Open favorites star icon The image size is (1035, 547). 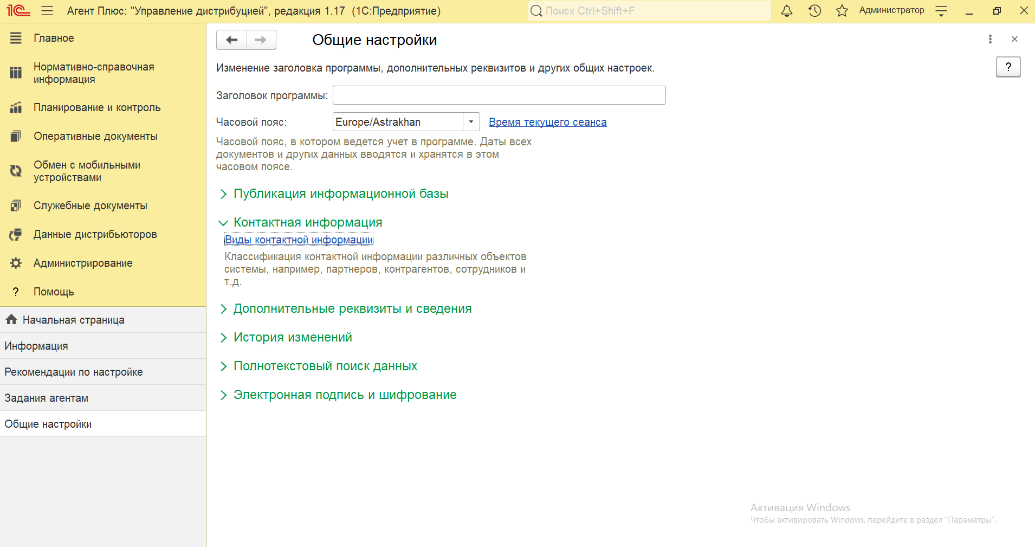tap(842, 10)
